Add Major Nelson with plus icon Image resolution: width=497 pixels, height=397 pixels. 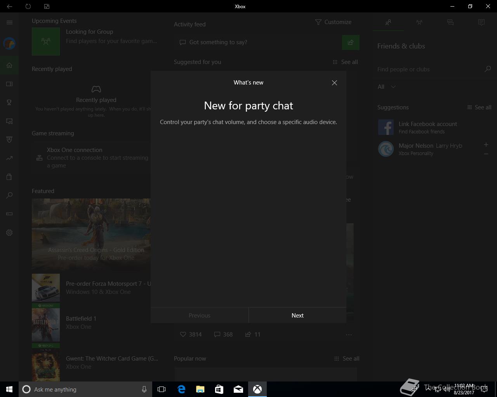(x=486, y=145)
